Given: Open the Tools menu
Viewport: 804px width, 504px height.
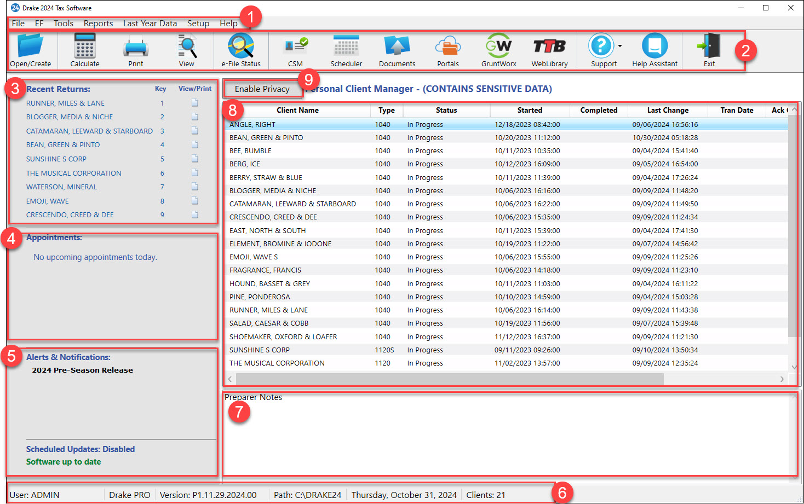Looking at the screenshot, I should 64,23.
